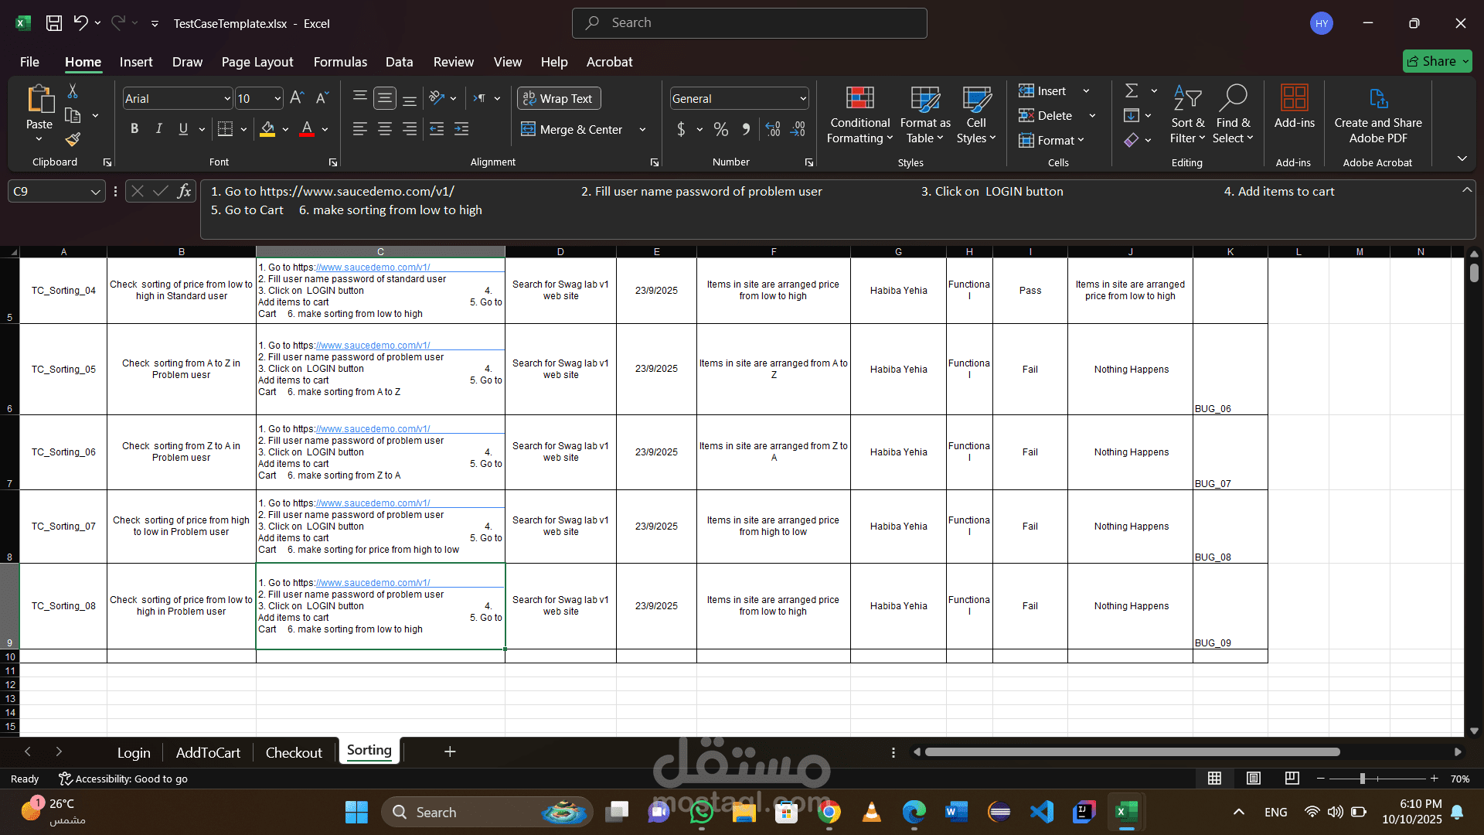Image resolution: width=1484 pixels, height=835 pixels.
Task: Open the Font Color dropdown arrow
Action: pyautogui.click(x=324, y=129)
